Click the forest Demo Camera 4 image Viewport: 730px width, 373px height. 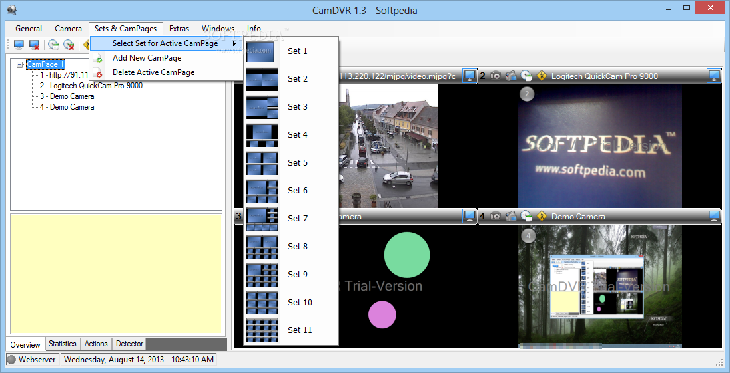(599, 286)
